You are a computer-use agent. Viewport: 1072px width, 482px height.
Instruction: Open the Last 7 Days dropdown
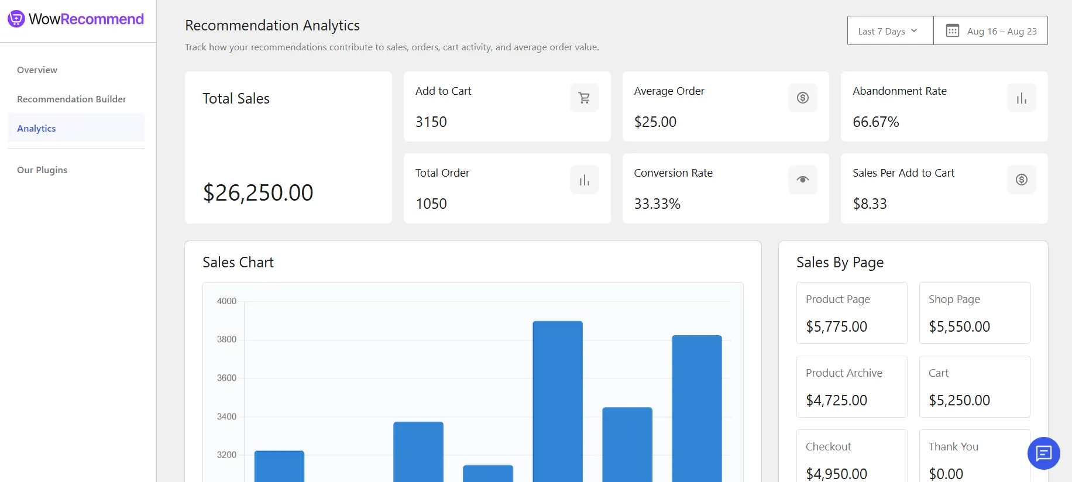tap(890, 30)
